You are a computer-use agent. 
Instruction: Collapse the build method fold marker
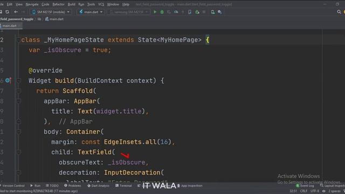[x=19, y=81]
